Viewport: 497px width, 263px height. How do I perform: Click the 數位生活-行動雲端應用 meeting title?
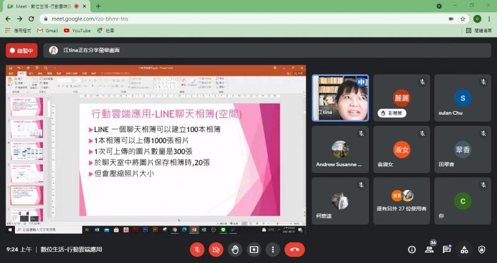(71, 250)
